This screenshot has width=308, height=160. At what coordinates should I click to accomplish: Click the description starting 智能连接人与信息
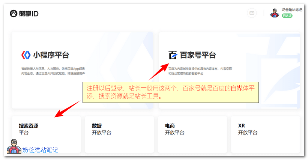53,71
